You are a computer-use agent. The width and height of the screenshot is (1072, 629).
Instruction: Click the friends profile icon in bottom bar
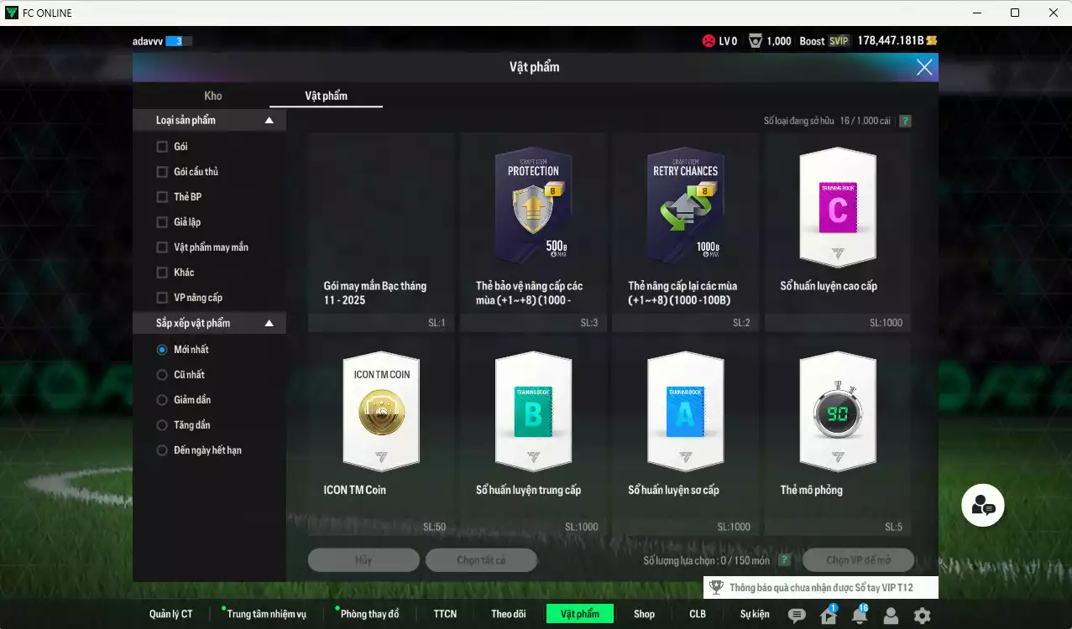891,615
